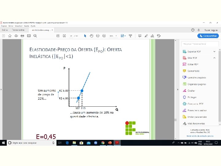The width and height of the screenshot is (221, 166).
Task: Open the highlighter pen tool
Action: point(146,36)
